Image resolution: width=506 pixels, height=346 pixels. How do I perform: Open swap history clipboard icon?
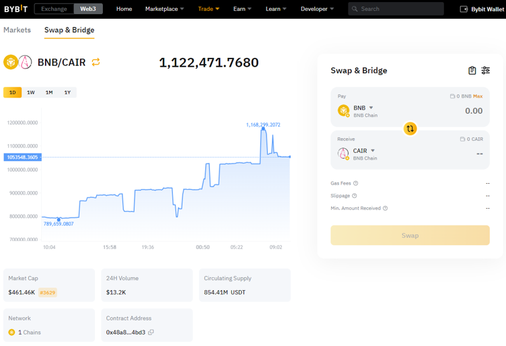tap(472, 71)
